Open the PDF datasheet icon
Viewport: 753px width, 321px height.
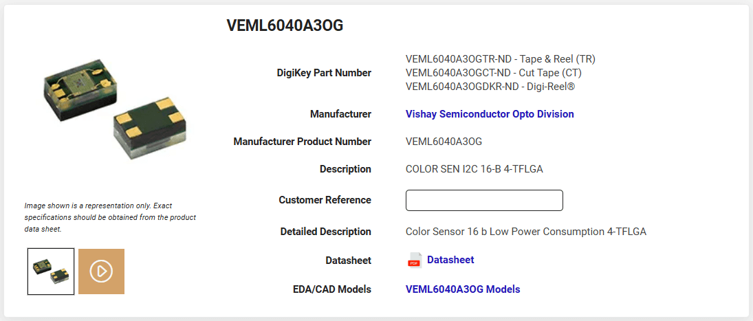coord(414,260)
